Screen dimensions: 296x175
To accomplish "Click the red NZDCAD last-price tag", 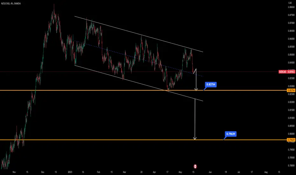I will (283, 72).
